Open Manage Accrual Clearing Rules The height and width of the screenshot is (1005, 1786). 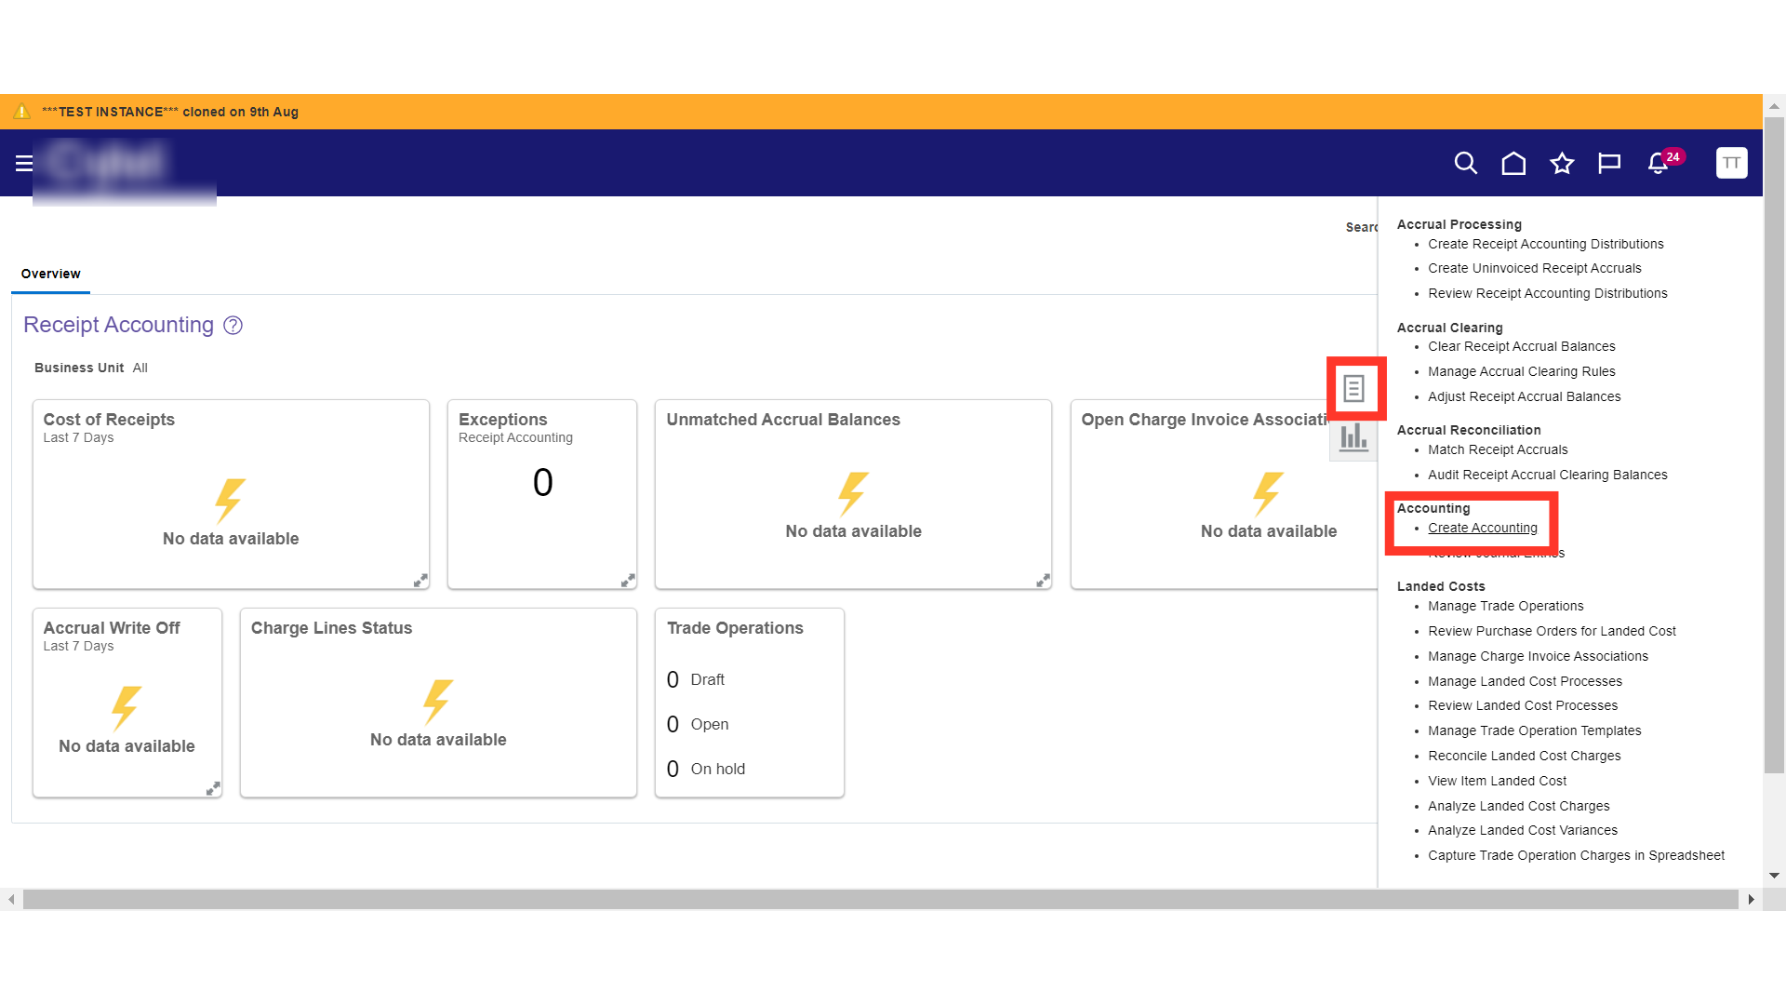[x=1522, y=371]
